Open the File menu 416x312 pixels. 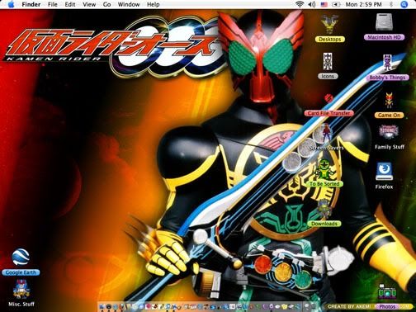[53, 4]
